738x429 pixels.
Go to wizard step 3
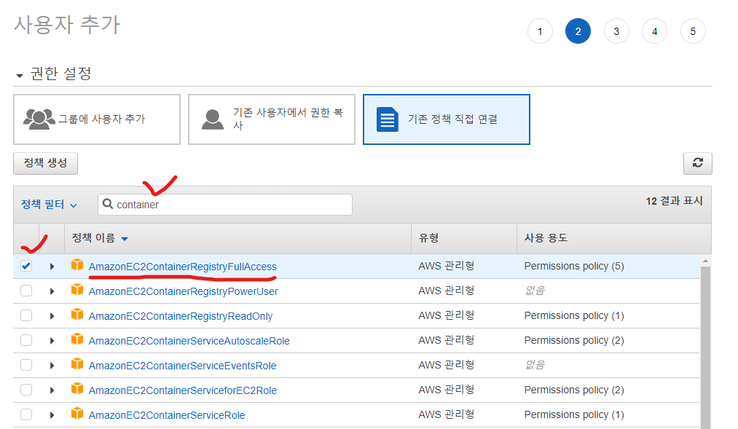(x=616, y=31)
